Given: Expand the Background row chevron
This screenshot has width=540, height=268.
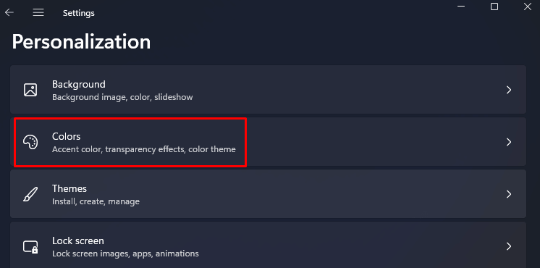Looking at the screenshot, I should click(x=509, y=90).
